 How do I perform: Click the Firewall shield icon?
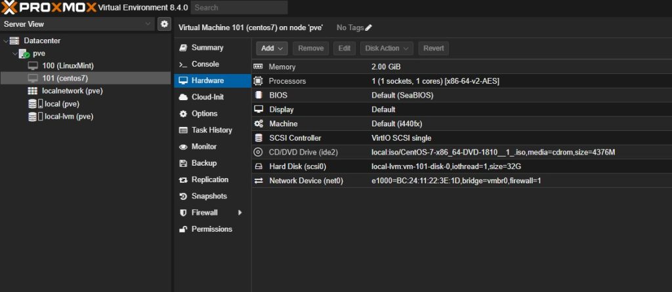[184, 213]
